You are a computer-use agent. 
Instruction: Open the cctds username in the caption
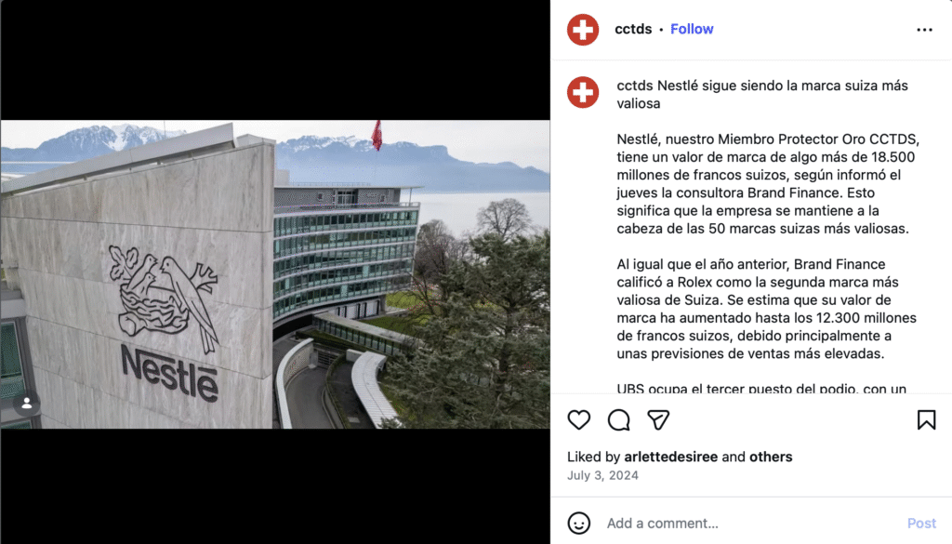(634, 86)
